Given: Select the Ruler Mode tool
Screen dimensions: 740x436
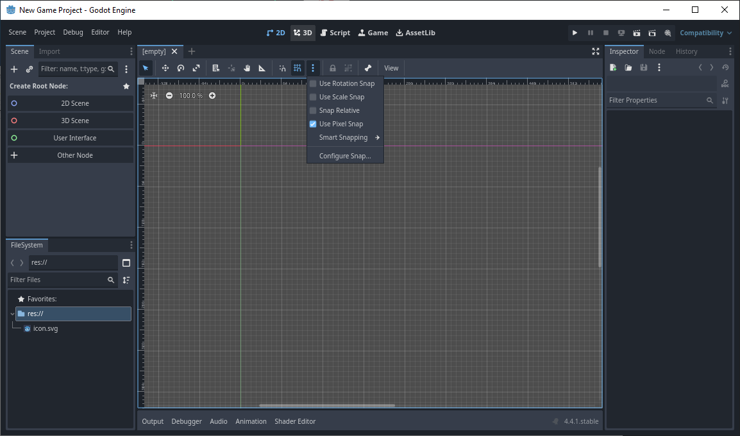Looking at the screenshot, I should 262,68.
